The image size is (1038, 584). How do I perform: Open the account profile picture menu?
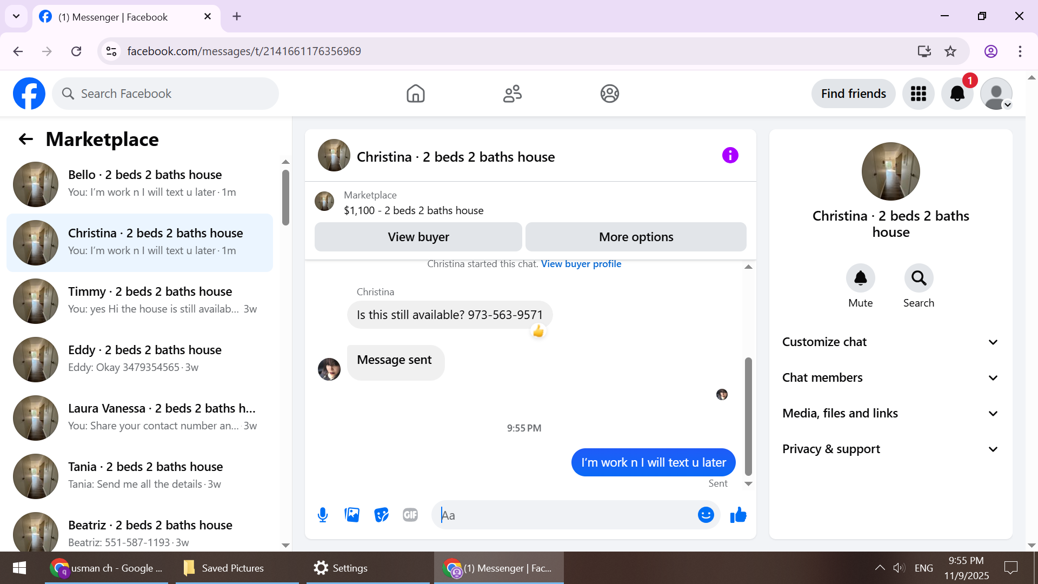[x=996, y=94]
